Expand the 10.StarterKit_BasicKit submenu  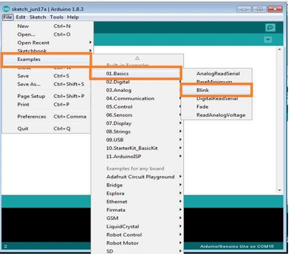click(x=137, y=148)
